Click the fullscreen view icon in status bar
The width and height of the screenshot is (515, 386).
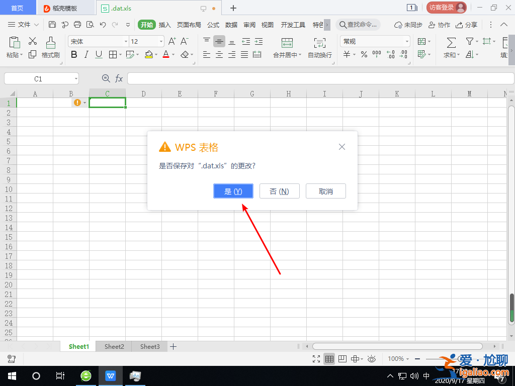click(x=316, y=358)
